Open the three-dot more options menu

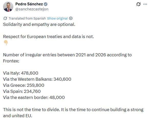(x=145, y=4)
